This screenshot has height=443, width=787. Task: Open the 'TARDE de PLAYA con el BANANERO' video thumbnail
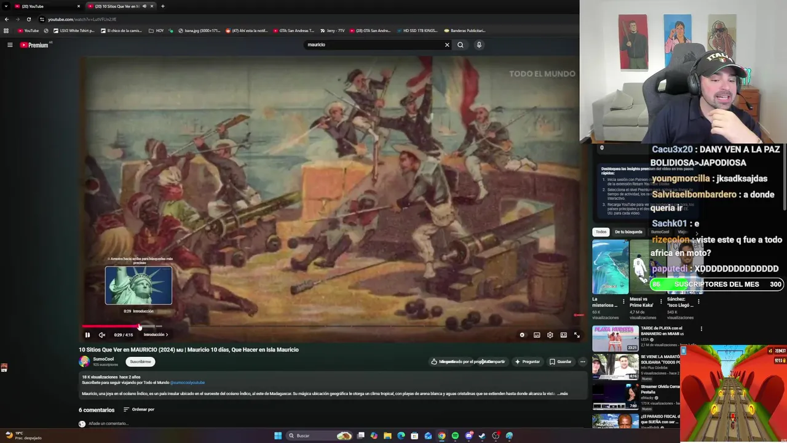615,338
